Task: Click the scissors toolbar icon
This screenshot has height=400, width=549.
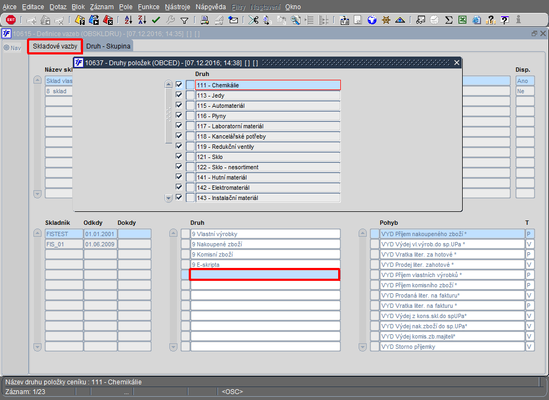Action: pyautogui.click(x=253, y=20)
